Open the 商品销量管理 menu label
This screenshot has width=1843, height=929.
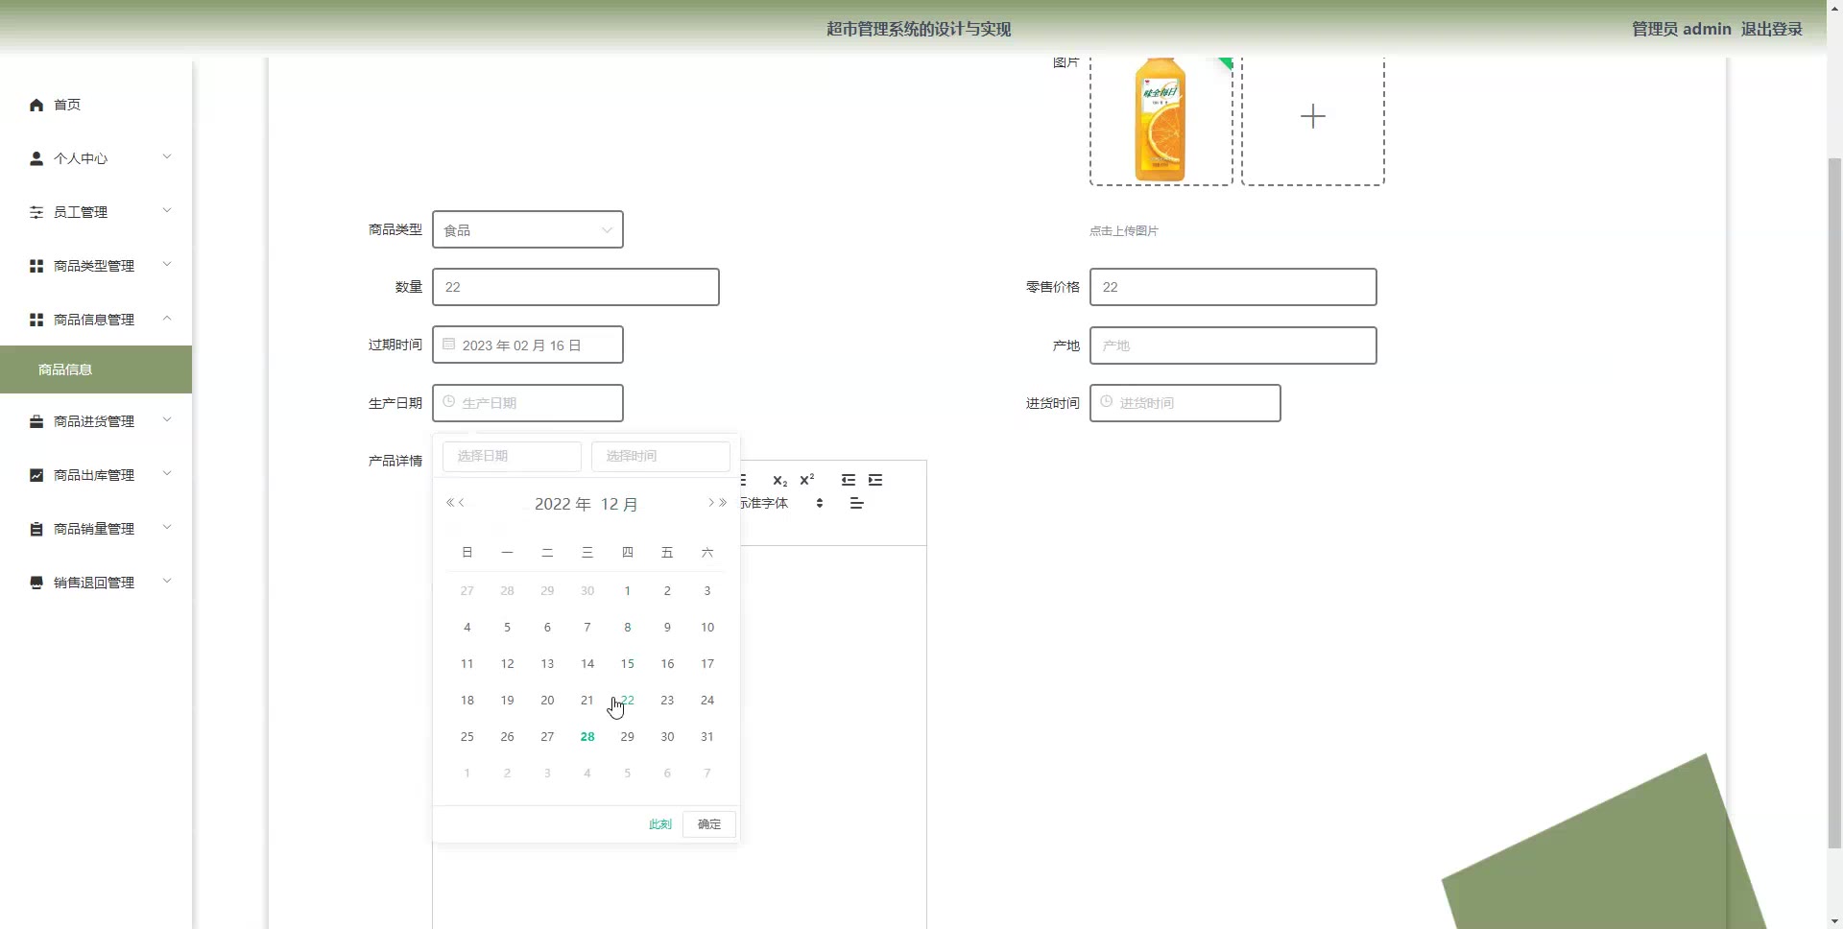[x=94, y=529]
